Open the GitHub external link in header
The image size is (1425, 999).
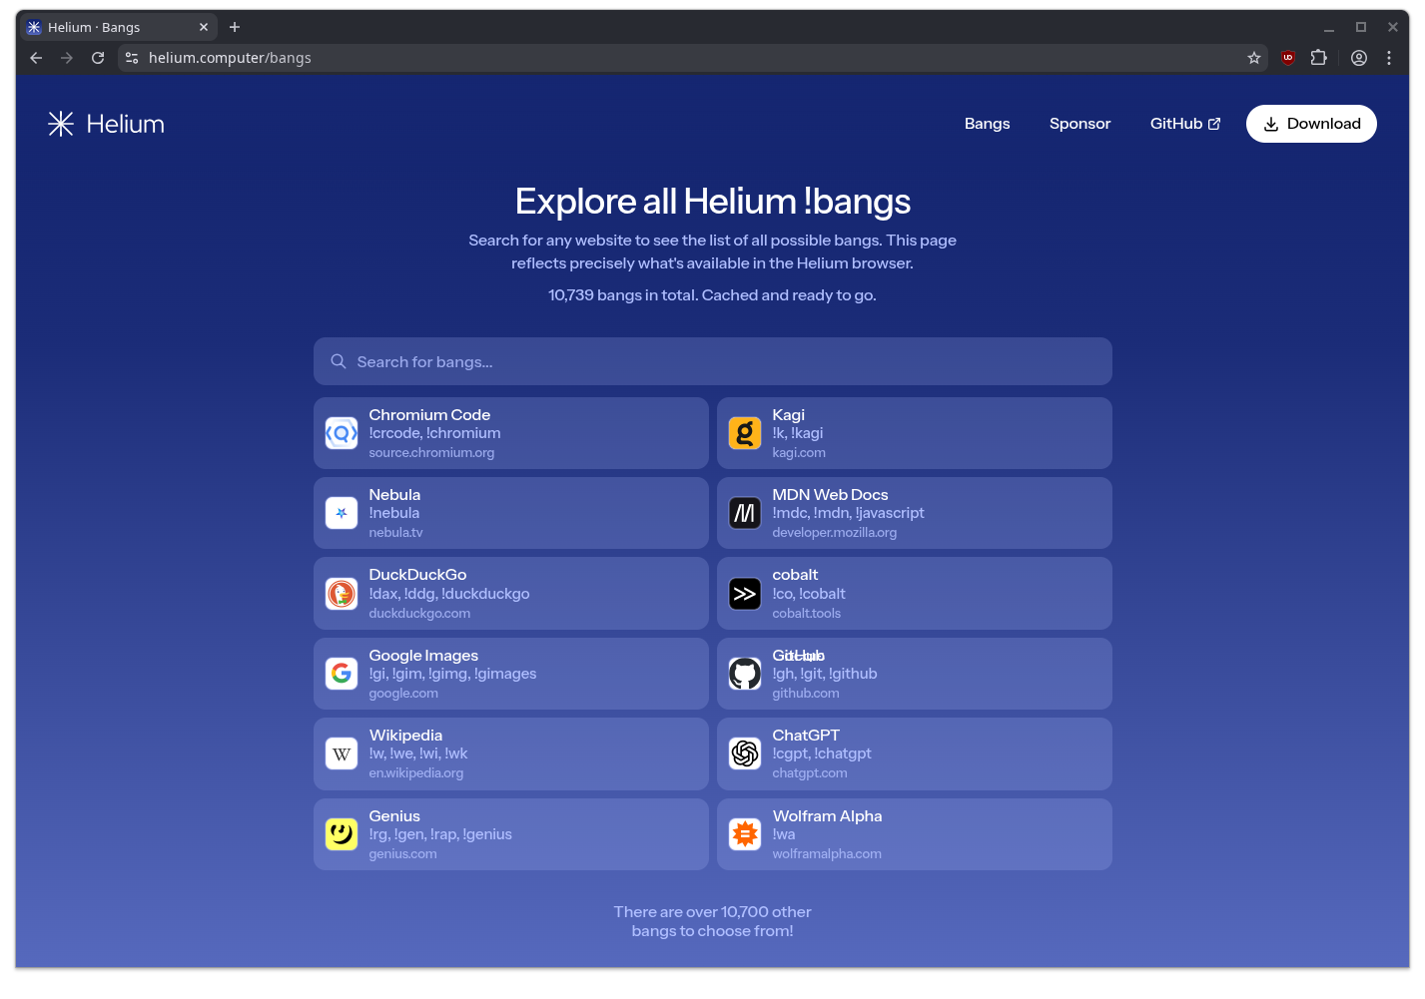[x=1184, y=124]
